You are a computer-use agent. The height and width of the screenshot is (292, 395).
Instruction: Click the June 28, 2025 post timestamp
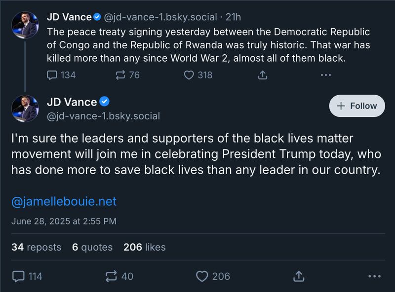coord(64,221)
